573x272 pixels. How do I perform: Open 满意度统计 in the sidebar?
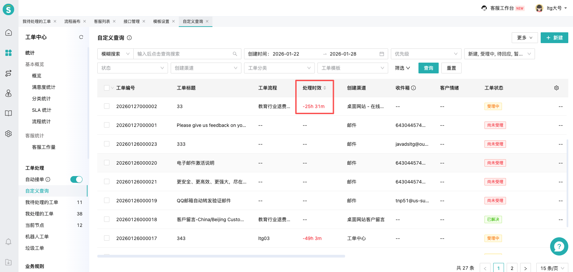tap(44, 87)
